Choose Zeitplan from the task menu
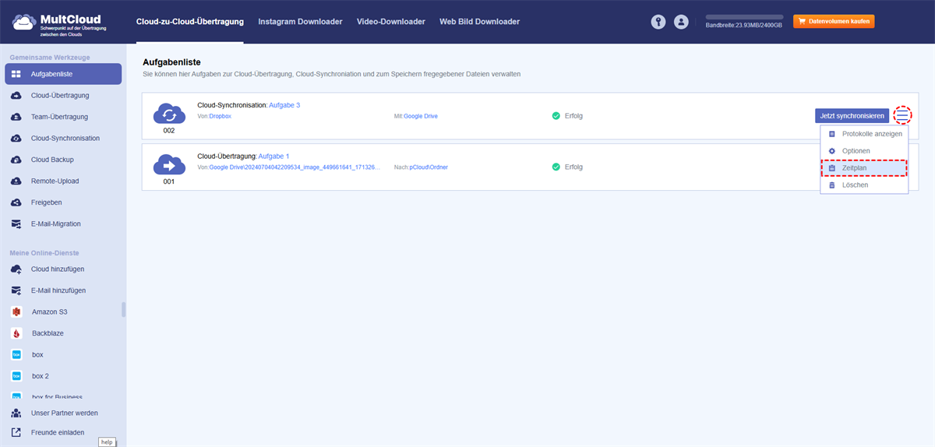Image resolution: width=935 pixels, height=447 pixels. 864,167
